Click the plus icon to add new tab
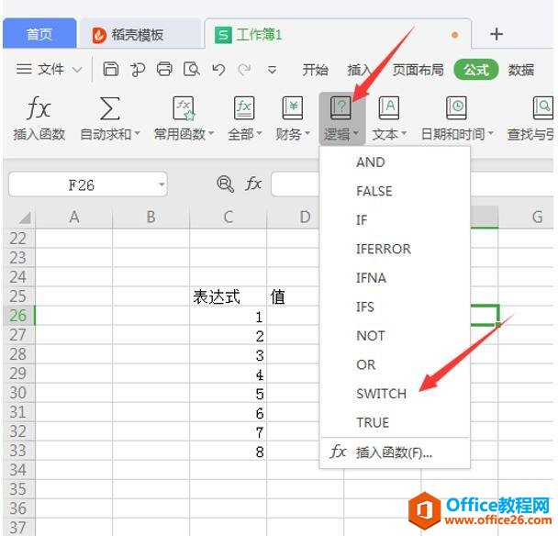 (x=497, y=35)
